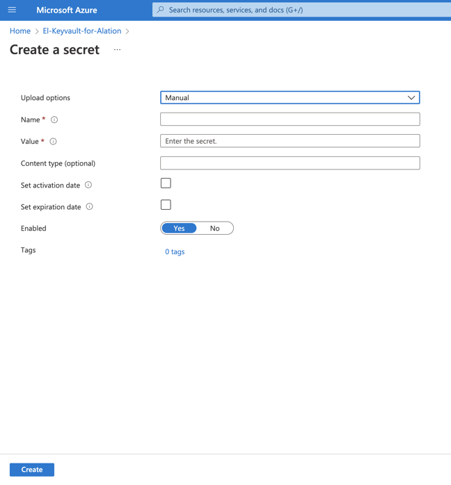451x485 pixels.
Task: Tick the Set expiration date checkbox
Action: pyautogui.click(x=166, y=205)
